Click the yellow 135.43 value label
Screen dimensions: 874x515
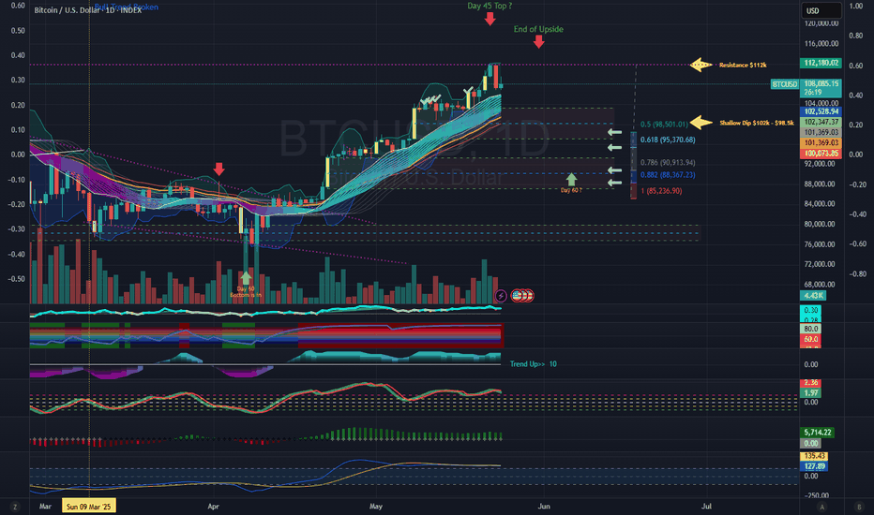(x=814, y=456)
